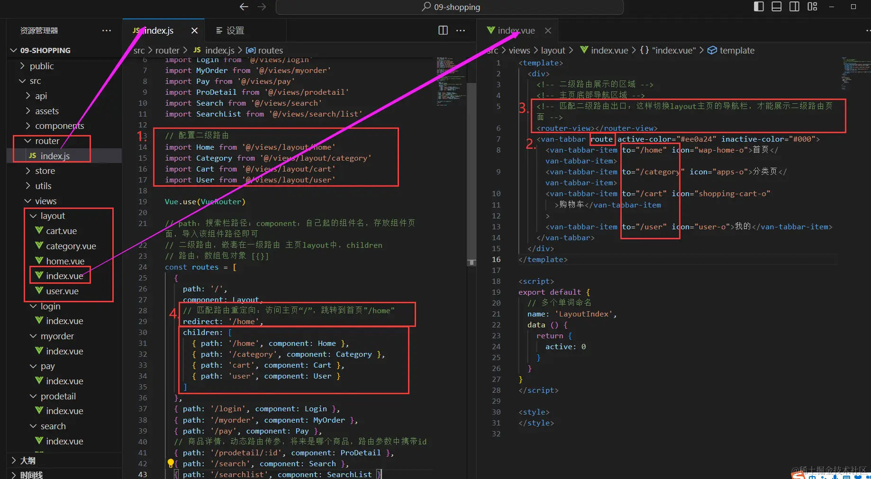Close the index.vue tab in the right editor
Viewport: 871px width, 479px height.
(x=548, y=30)
